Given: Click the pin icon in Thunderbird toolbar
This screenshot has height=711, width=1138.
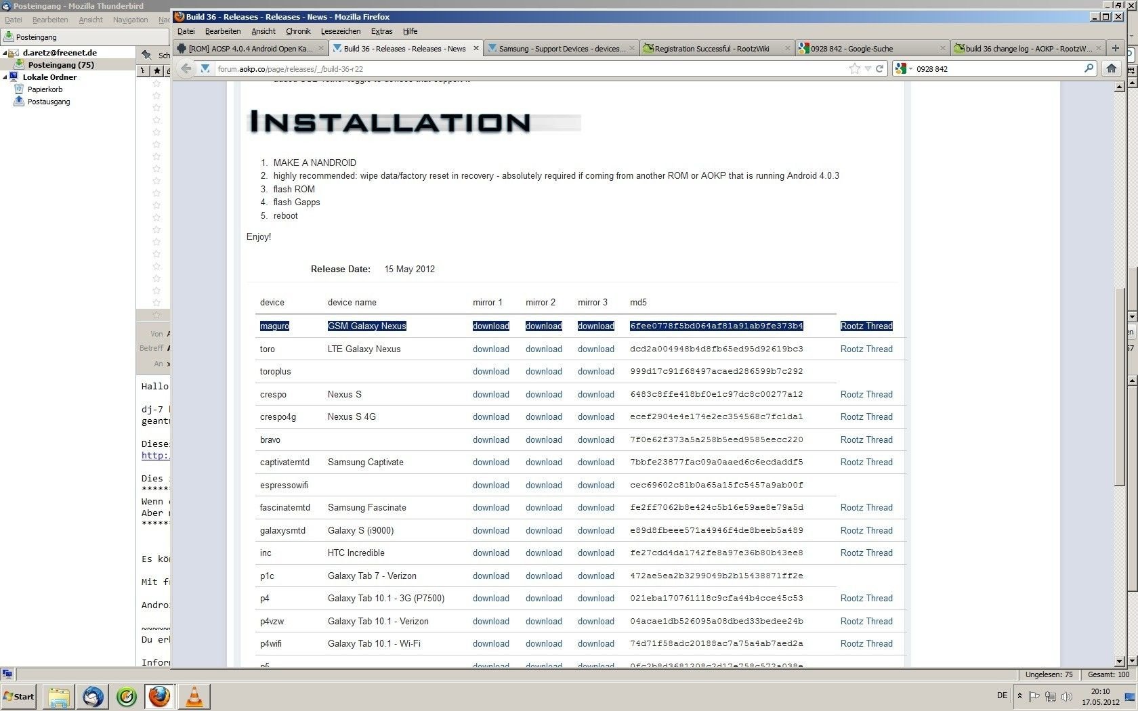Looking at the screenshot, I should pyautogui.click(x=146, y=55).
